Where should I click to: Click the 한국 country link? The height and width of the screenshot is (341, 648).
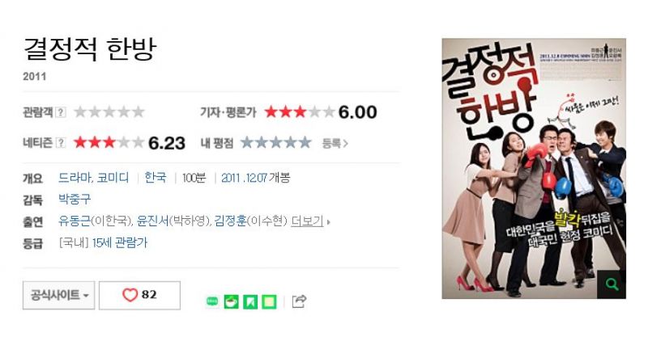click(156, 178)
